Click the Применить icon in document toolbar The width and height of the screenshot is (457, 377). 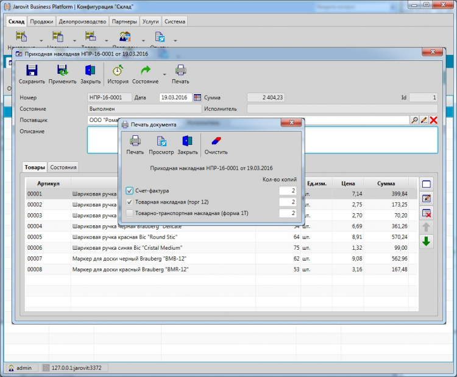click(x=62, y=71)
